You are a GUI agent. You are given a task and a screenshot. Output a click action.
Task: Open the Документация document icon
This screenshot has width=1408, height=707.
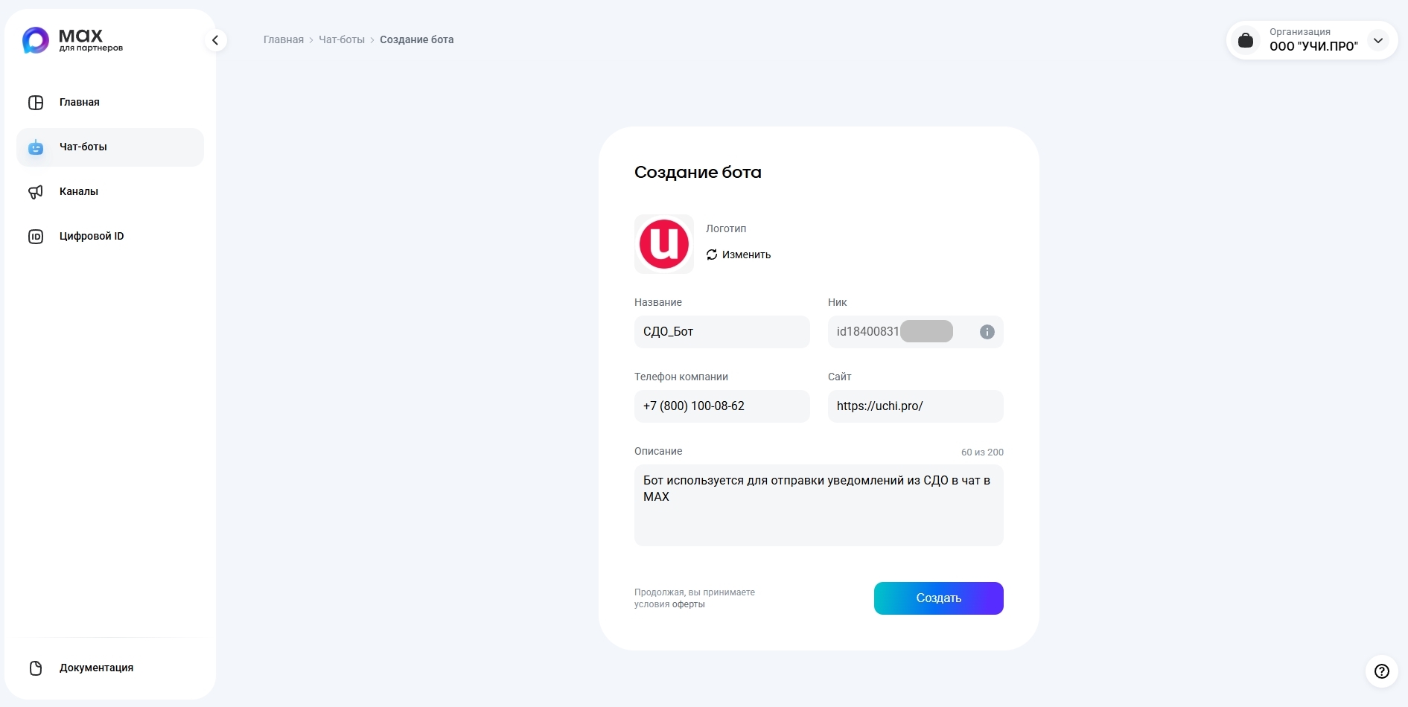[x=36, y=668]
